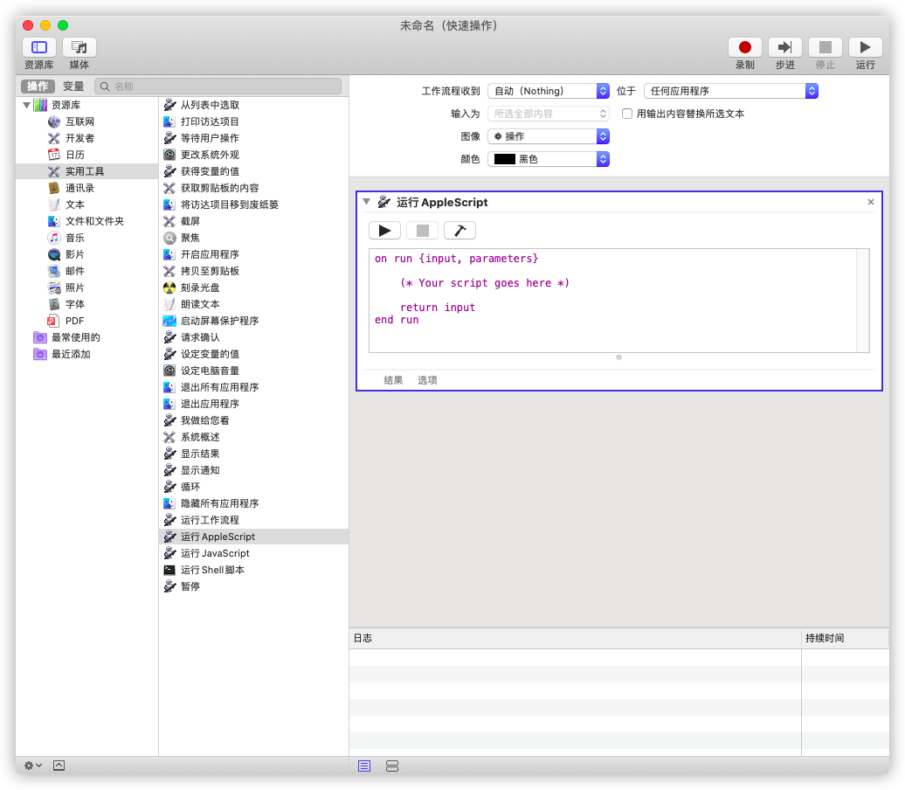Stop the AppleScript with its stop button
Viewport: 905px width, 790px height.
423,231
